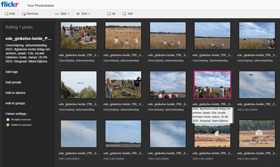Open the Sort dropdown
This screenshot has width=280, height=167.
click(86, 14)
